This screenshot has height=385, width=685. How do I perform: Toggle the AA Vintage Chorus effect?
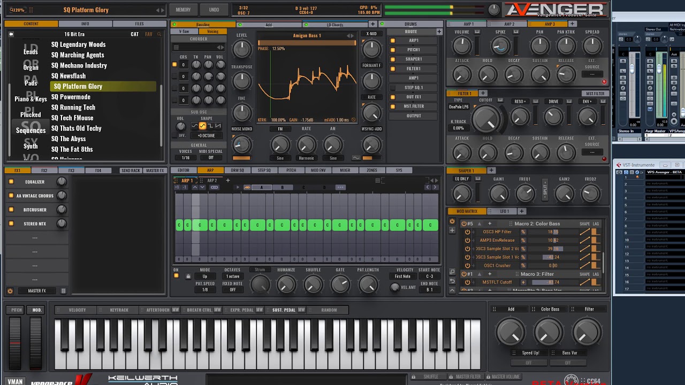point(11,196)
